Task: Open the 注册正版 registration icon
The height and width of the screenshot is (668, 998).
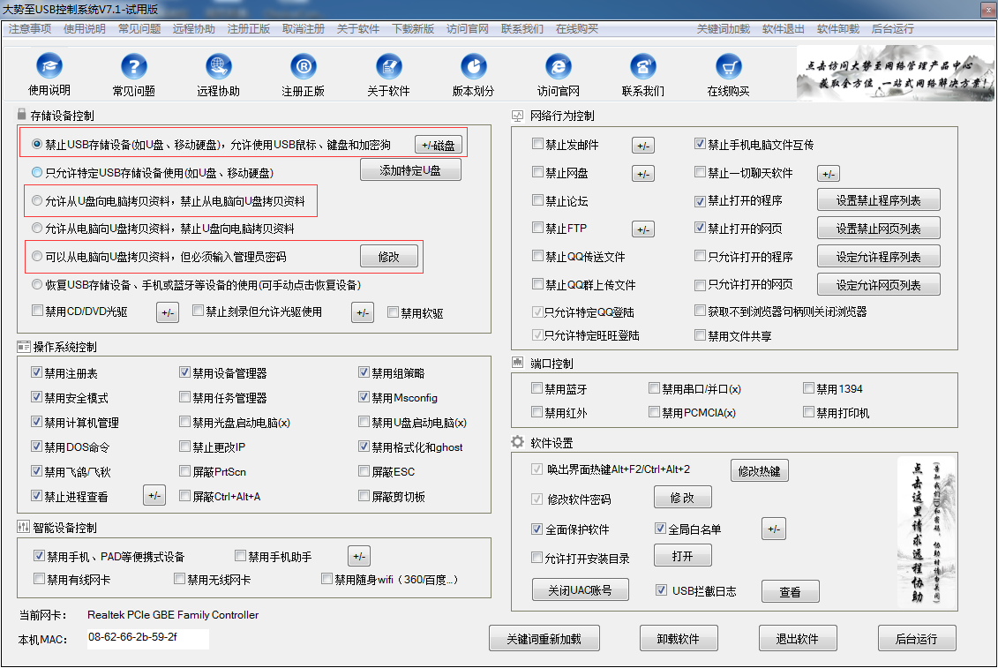Action: point(303,67)
